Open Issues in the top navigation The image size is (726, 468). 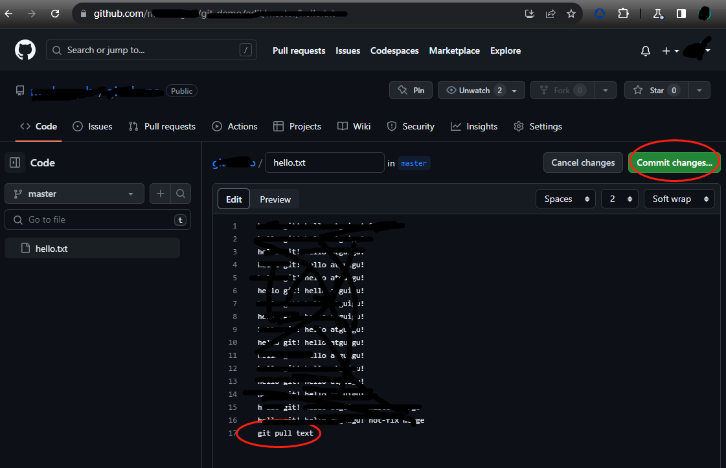(348, 51)
